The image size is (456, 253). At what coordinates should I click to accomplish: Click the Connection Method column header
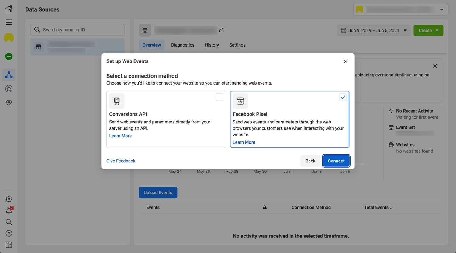pyautogui.click(x=311, y=207)
